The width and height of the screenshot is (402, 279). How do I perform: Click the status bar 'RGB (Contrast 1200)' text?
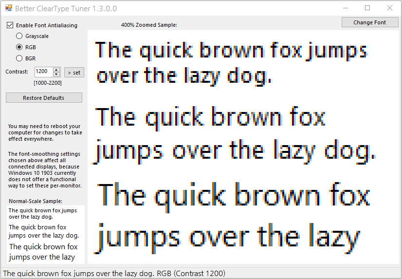(x=191, y=273)
